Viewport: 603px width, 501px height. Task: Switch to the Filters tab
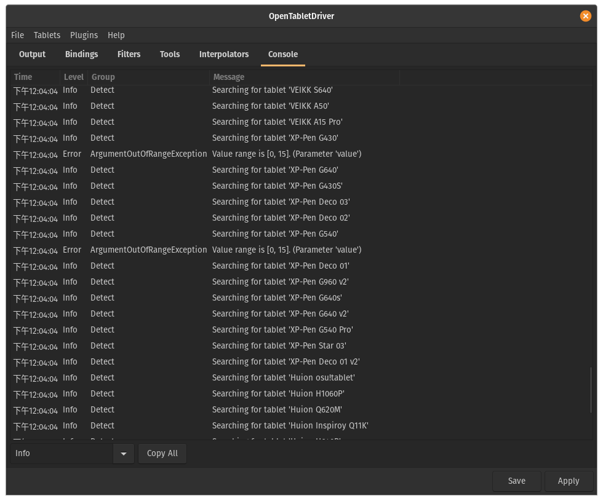pos(129,54)
